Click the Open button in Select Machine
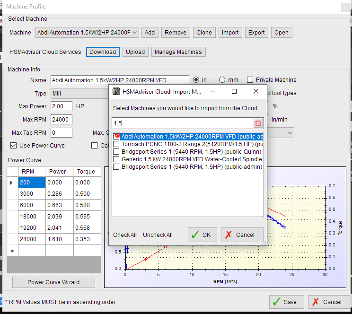The image size is (352, 314). click(x=282, y=33)
